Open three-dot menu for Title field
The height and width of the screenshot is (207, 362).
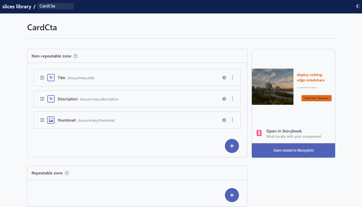tap(232, 78)
